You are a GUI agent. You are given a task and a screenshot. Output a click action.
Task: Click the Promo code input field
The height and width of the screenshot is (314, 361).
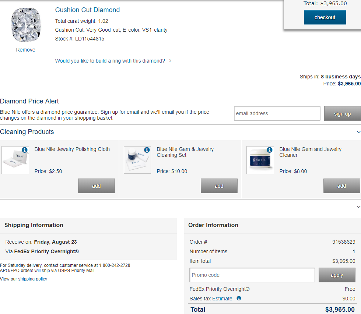[252, 275]
